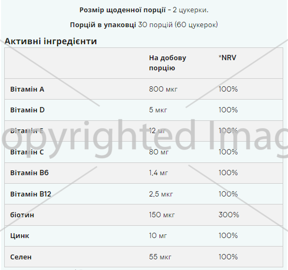Click the 'біотин' row label
The image size is (288, 270).
coord(22,215)
